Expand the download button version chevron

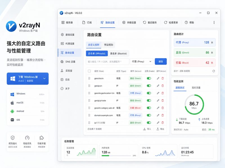pos(44,78)
